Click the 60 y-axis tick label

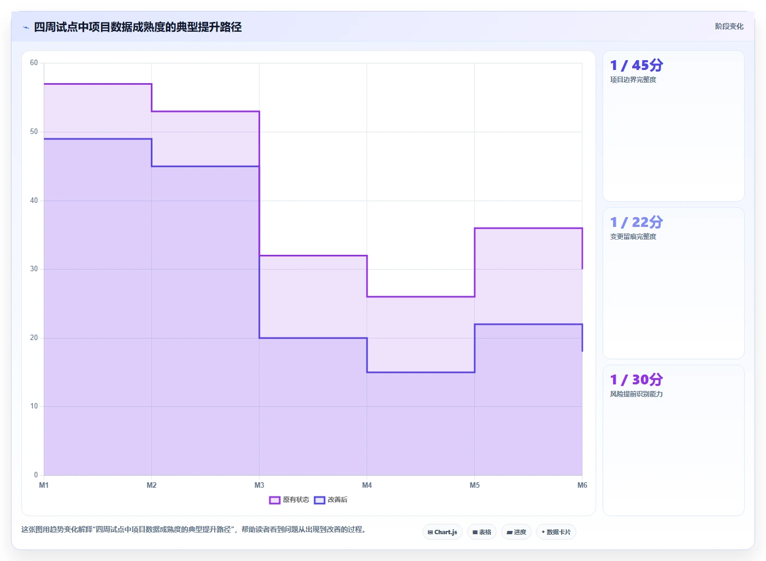pos(34,63)
